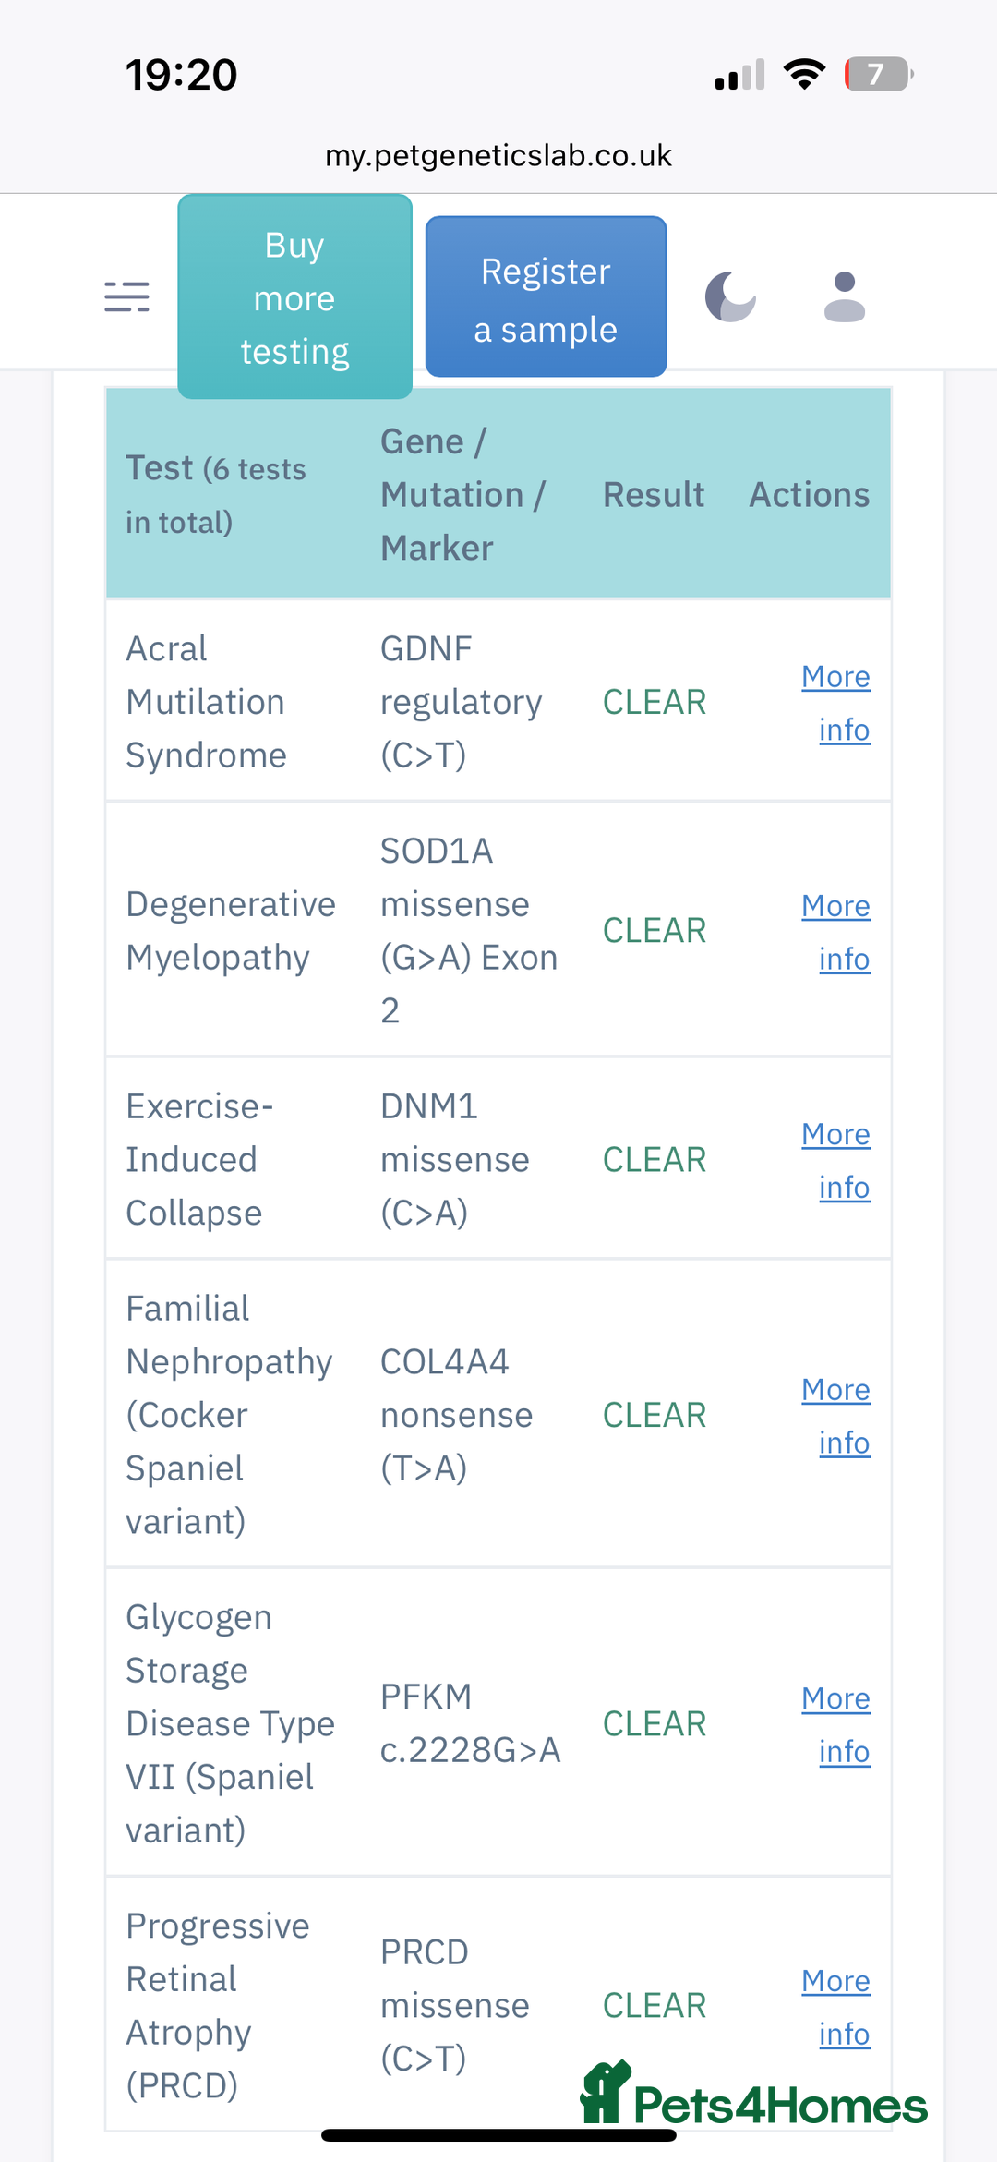Screen dimensions: 997x2162
Task: Open More info for Degenerative Myelopathy
Action: [x=836, y=931]
